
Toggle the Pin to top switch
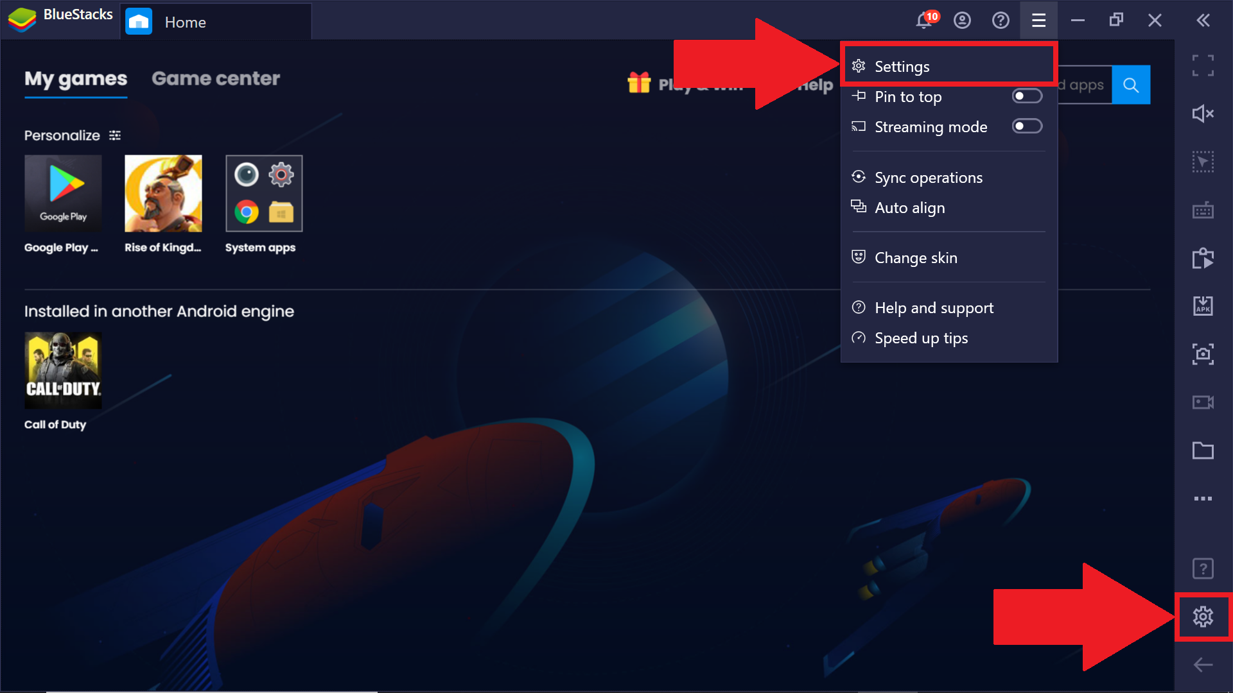(x=1027, y=96)
